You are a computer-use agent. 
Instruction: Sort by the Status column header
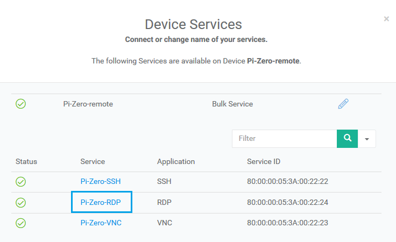26,161
